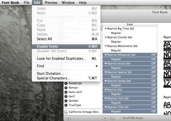The image size is (171, 121).
Task: Open the Preview menu
Action: 51,3
